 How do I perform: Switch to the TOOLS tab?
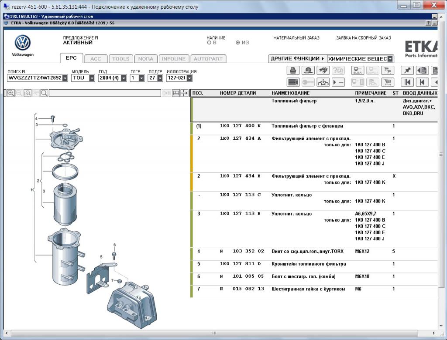click(x=120, y=59)
